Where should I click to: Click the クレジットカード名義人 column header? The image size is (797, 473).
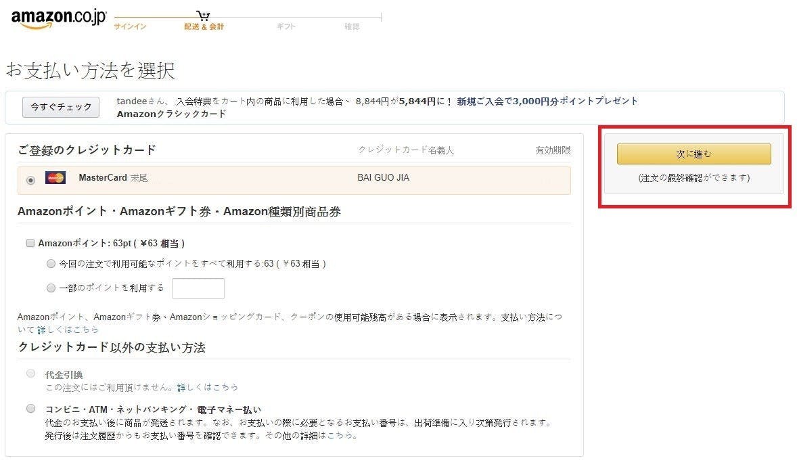[406, 150]
